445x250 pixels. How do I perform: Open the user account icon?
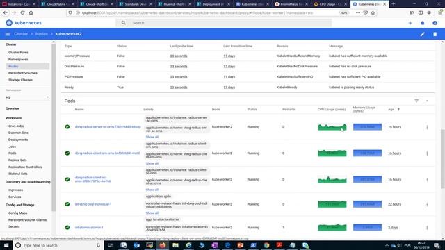coord(435,23)
